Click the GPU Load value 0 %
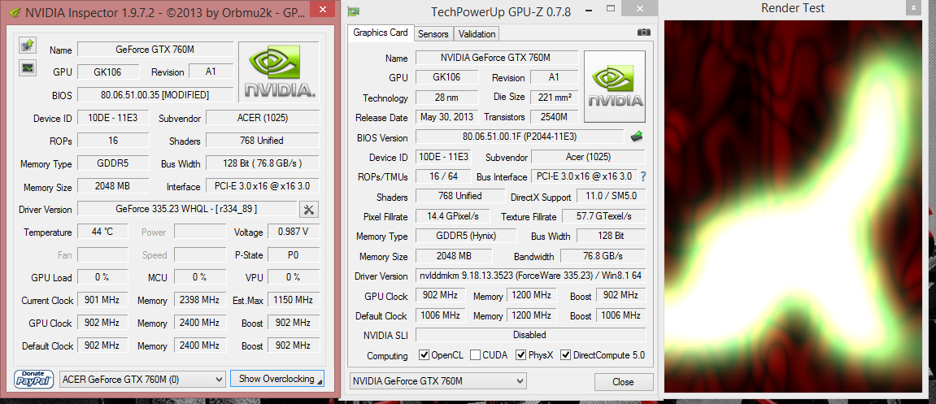 coord(102,277)
